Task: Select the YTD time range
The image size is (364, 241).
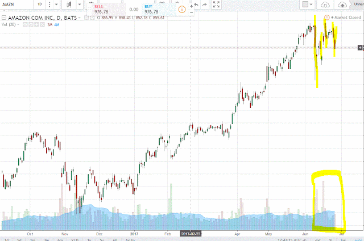Action: (x=75, y=239)
